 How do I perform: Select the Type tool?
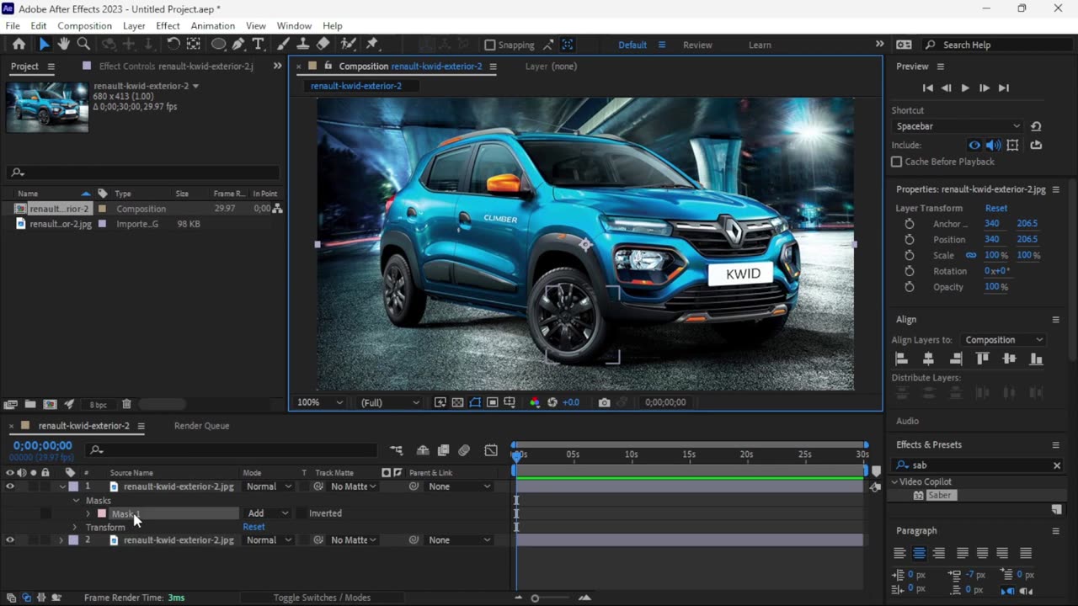pyautogui.click(x=259, y=45)
